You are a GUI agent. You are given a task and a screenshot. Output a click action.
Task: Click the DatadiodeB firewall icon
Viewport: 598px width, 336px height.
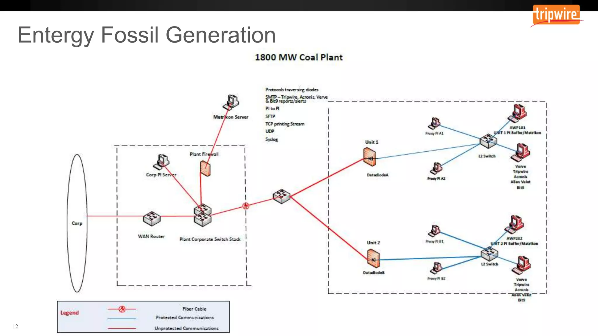pos(373,258)
